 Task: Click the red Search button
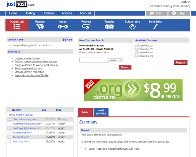pyautogui.click(x=125, y=67)
